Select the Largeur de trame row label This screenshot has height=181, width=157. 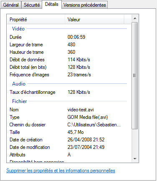click(x=26, y=45)
